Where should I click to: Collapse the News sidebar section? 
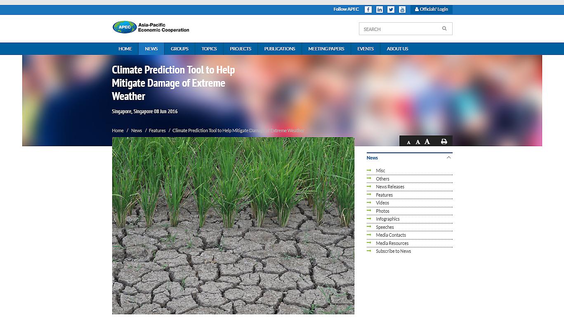point(449,157)
